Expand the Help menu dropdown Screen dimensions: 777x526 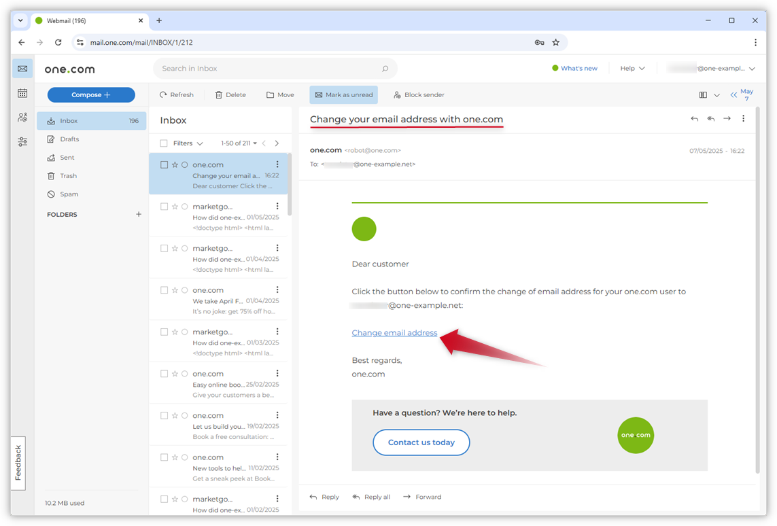(632, 69)
